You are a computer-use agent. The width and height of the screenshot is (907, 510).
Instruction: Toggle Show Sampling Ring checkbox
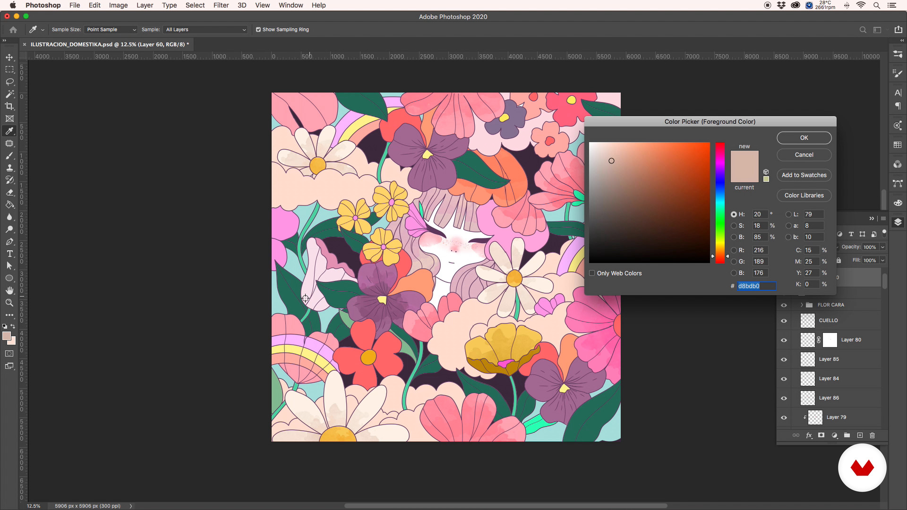pyautogui.click(x=258, y=29)
